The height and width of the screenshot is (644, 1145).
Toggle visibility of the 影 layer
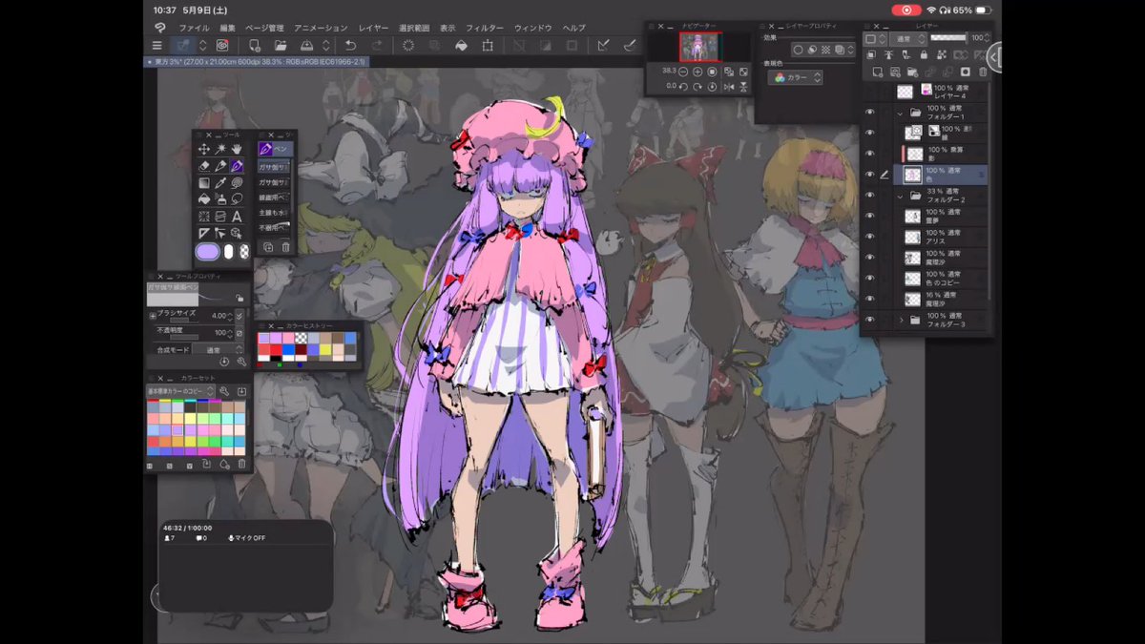click(869, 154)
